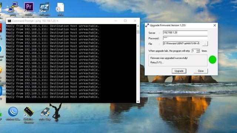Click the Command Prompt title bar icon

tap(9, 21)
